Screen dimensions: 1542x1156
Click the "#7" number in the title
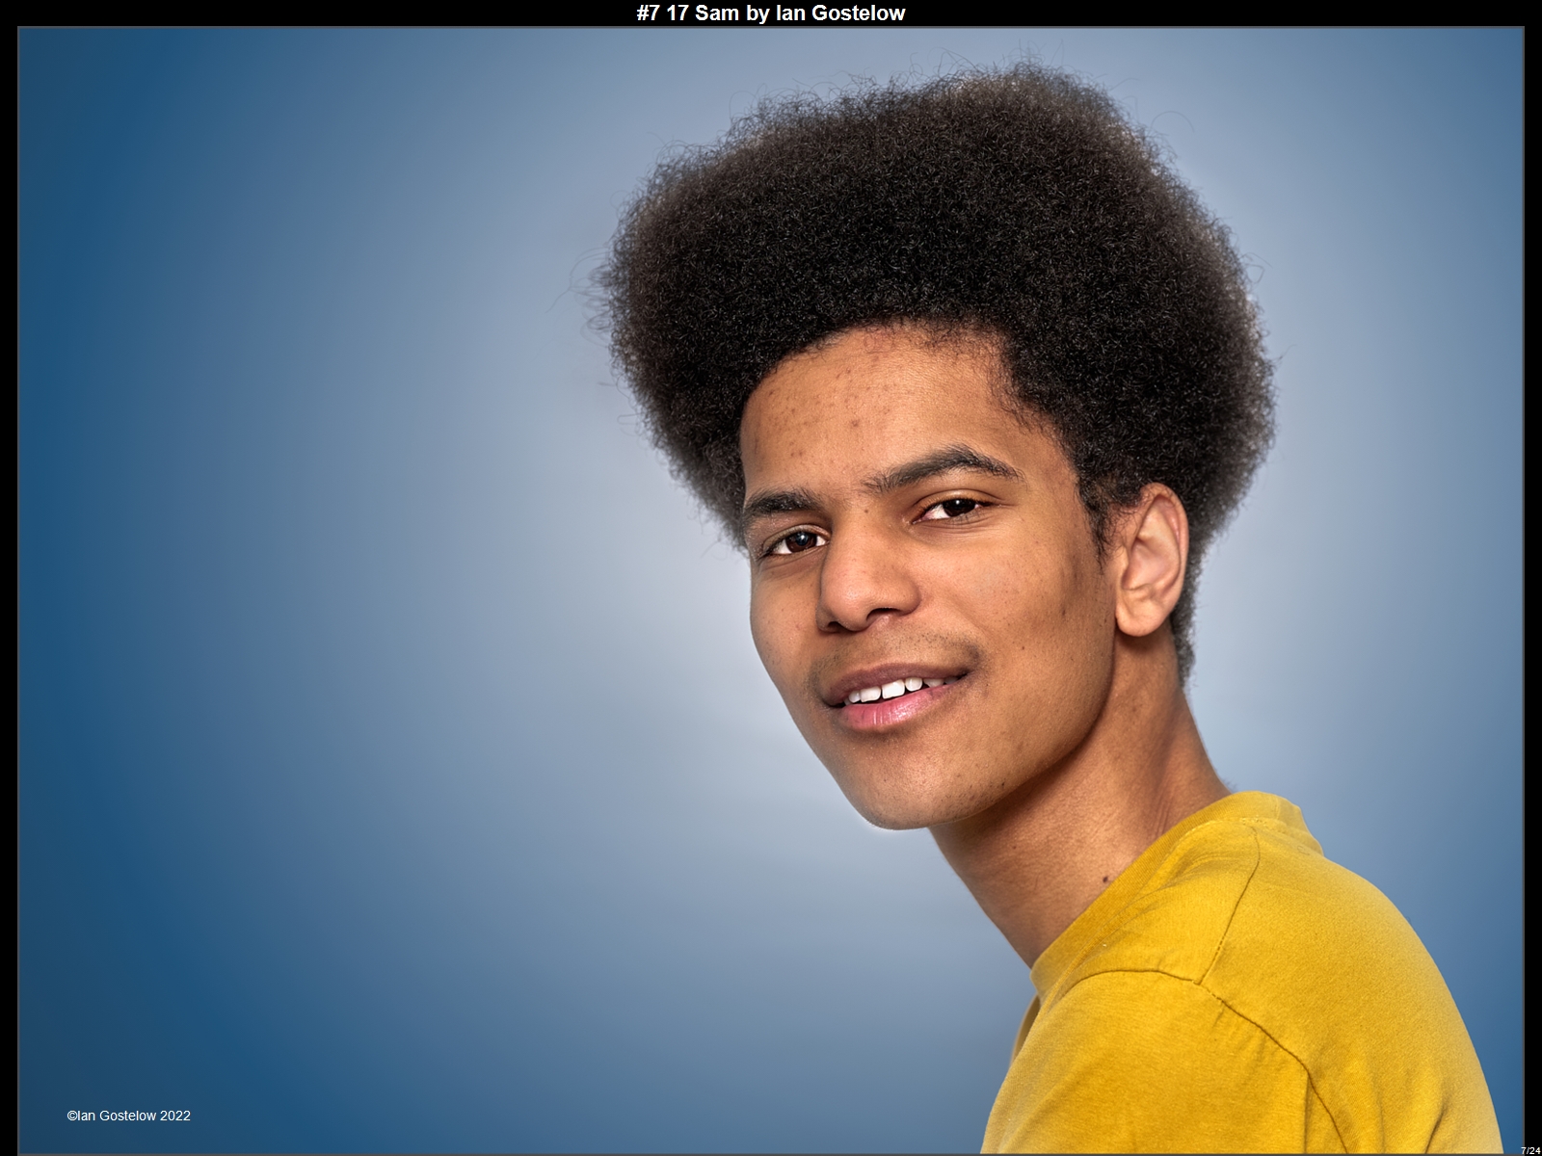point(649,13)
